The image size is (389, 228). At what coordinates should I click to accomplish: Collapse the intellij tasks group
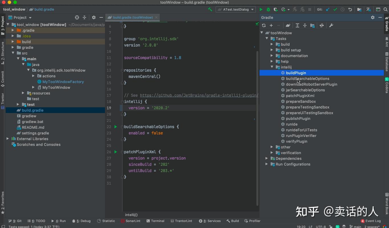click(272, 67)
